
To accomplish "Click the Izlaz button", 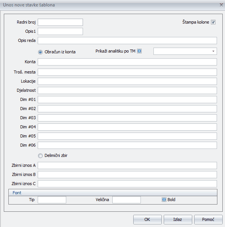I will [x=178, y=219].
